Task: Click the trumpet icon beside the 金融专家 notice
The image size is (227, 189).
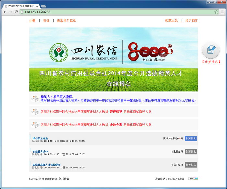Action: click(x=35, y=125)
